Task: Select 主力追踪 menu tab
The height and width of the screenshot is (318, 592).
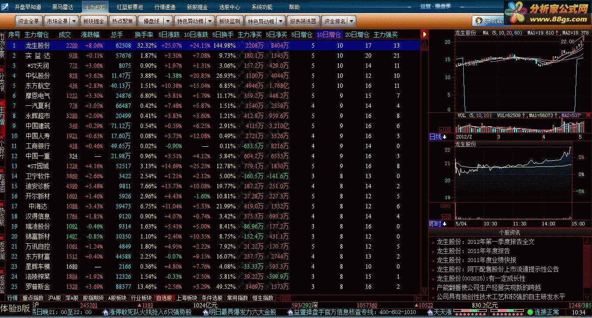Action: [x=95, y=7]
